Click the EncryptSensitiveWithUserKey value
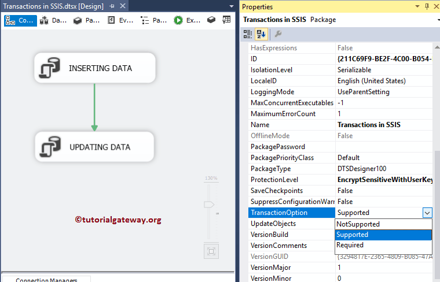The height and width of the screenshot is (282, 440). pyautogui.click(x=385, y=180)
